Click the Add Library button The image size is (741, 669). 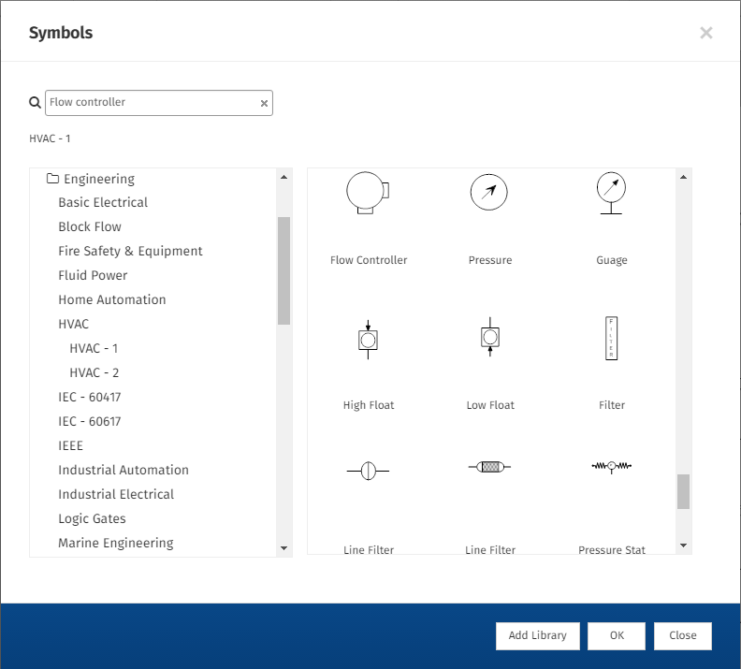pyautogui.click(x=538, y=636)
